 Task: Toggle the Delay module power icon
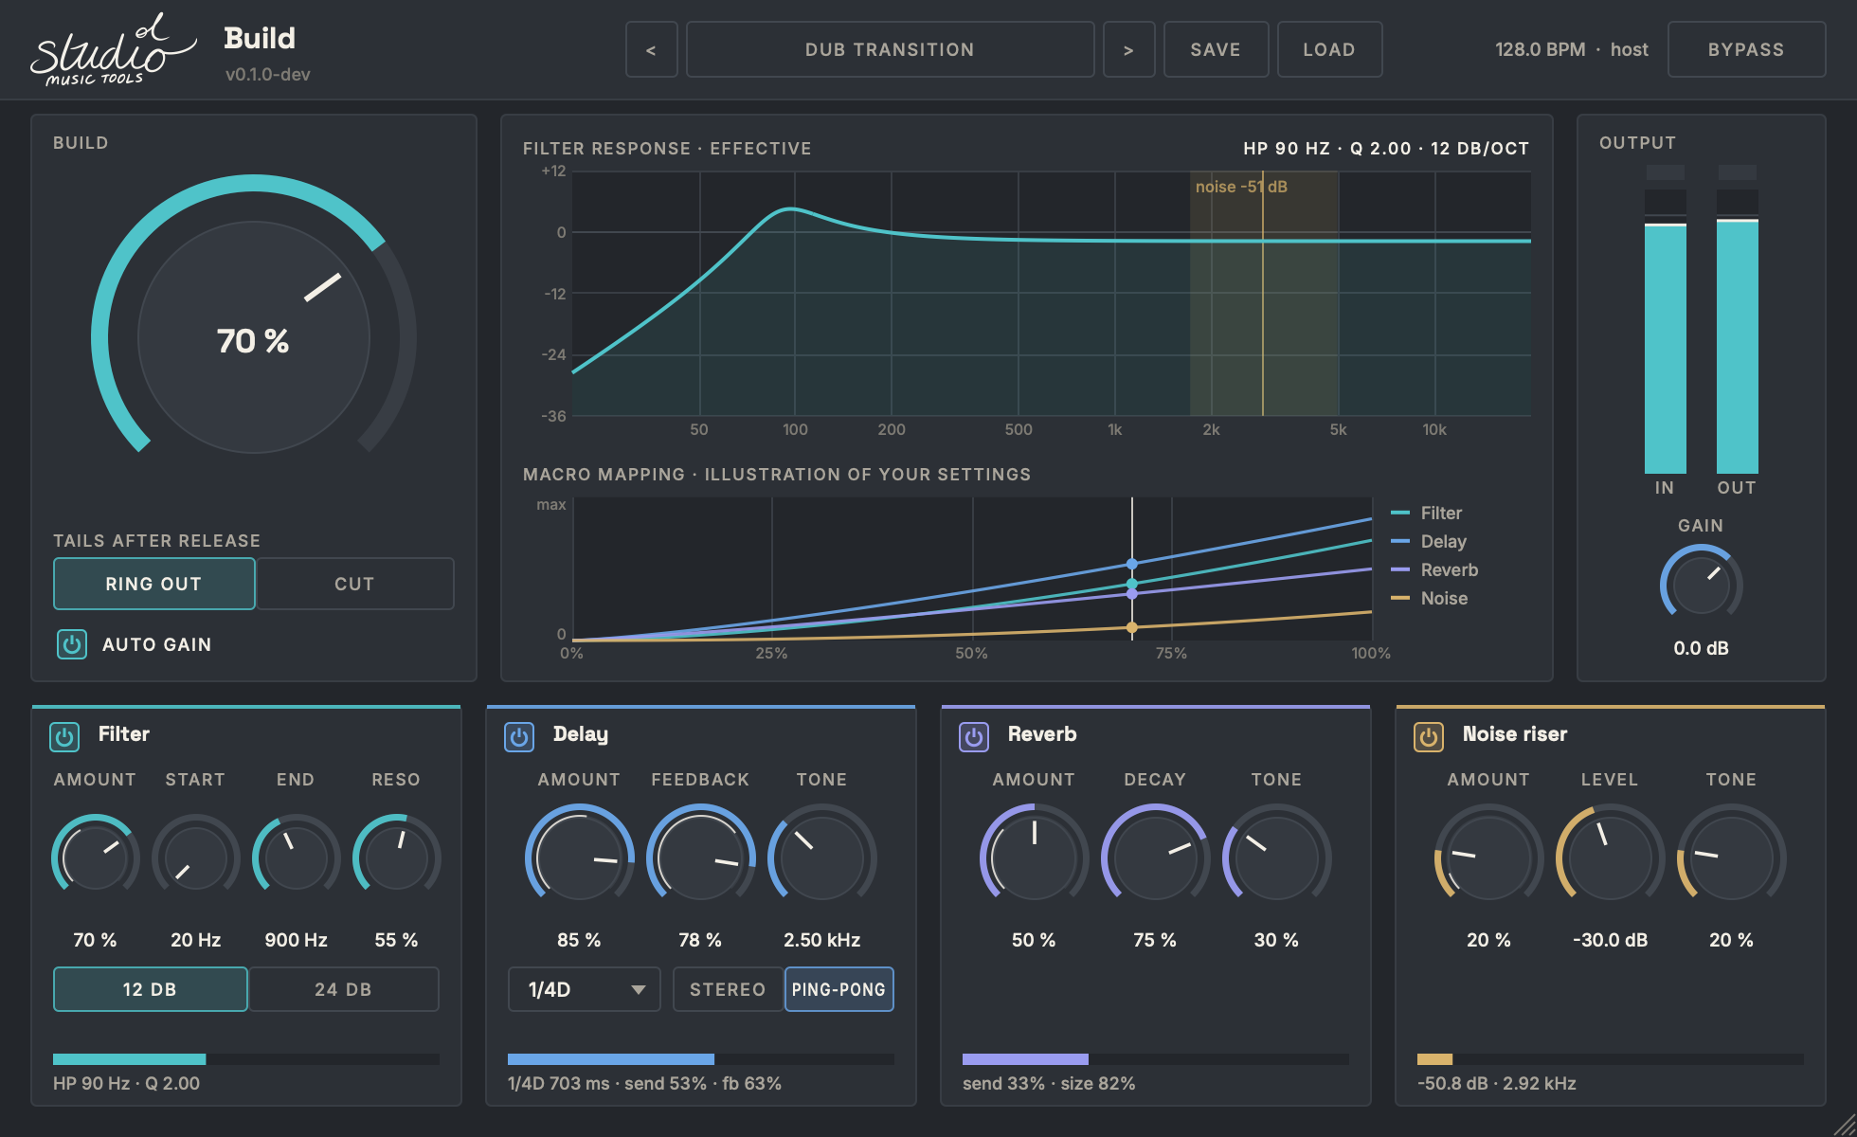[519, 736]
